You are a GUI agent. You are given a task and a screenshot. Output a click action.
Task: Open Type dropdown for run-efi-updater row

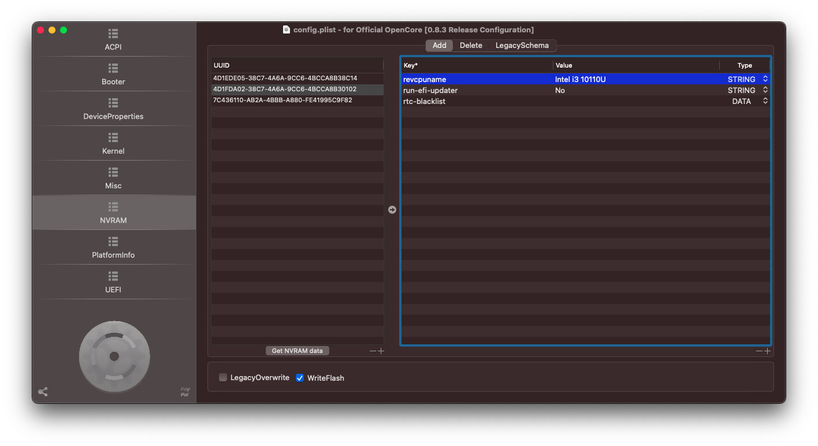(x=765, y=90)
